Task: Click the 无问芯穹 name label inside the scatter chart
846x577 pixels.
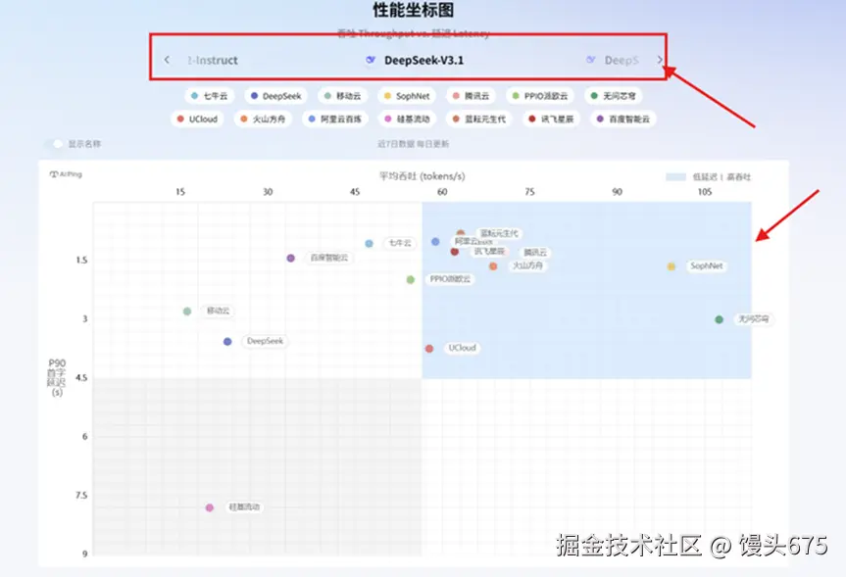Action: [753, 319]
